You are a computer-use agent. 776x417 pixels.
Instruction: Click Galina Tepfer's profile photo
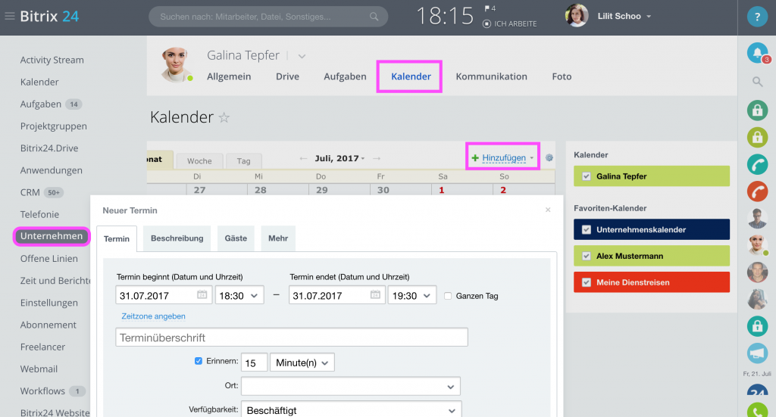(176, 65)
